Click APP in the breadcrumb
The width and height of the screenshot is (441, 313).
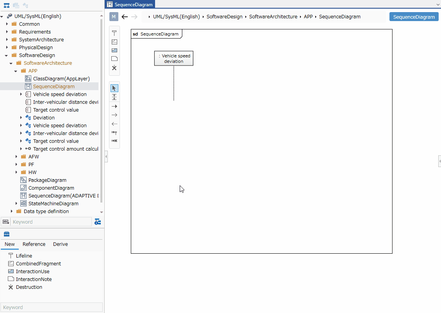[308, 16]
